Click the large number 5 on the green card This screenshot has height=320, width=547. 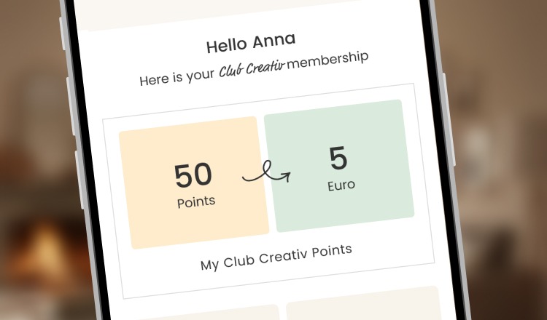click(x=338, y=159)
